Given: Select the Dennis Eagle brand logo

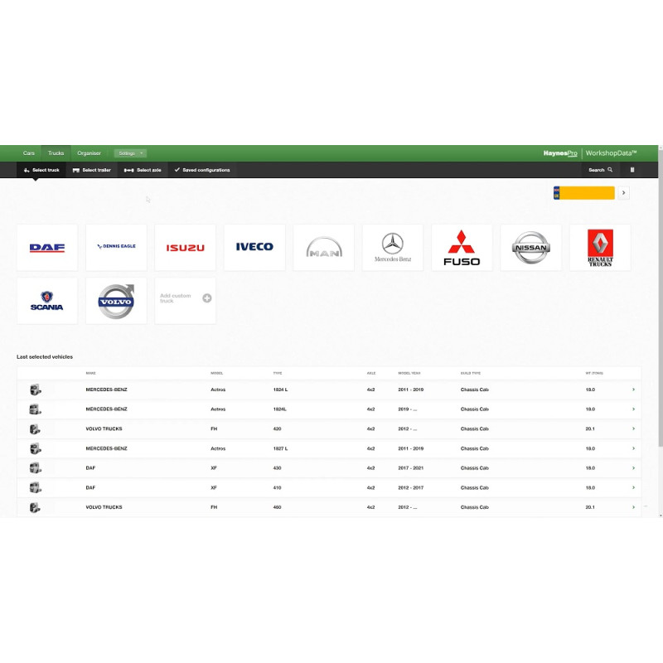Looking at the screenshot, I should pos(116,246).
